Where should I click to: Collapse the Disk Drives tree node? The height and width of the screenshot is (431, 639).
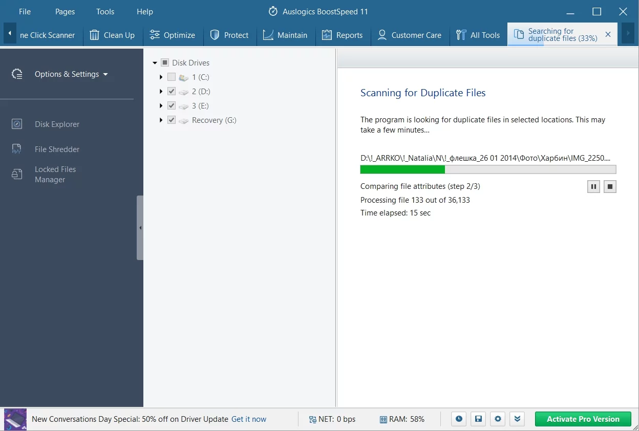pos(155,63)
